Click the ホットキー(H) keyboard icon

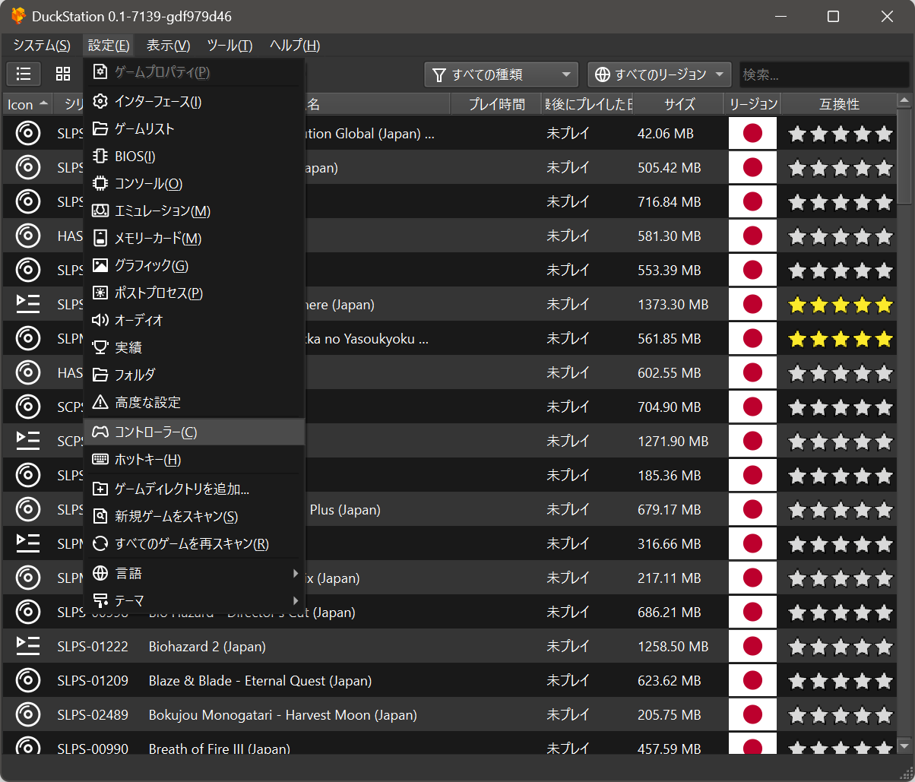(x=100, y=459)
